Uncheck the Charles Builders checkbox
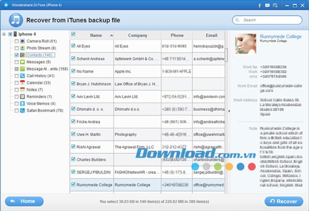This screenshot has width=309, height=211. point(73,159)
